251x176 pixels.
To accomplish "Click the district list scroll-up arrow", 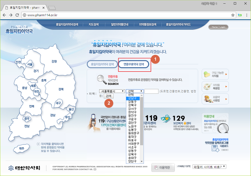I will 141,95.
